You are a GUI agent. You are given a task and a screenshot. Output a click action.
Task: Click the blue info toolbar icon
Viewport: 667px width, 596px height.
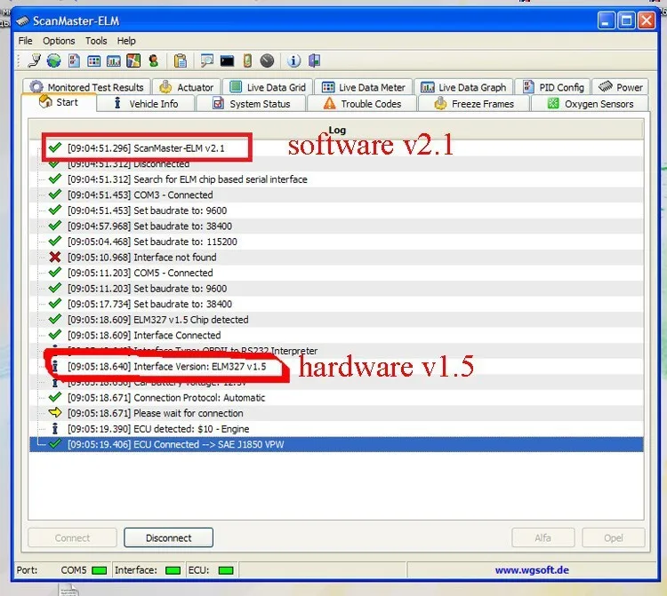pos(293,60)
